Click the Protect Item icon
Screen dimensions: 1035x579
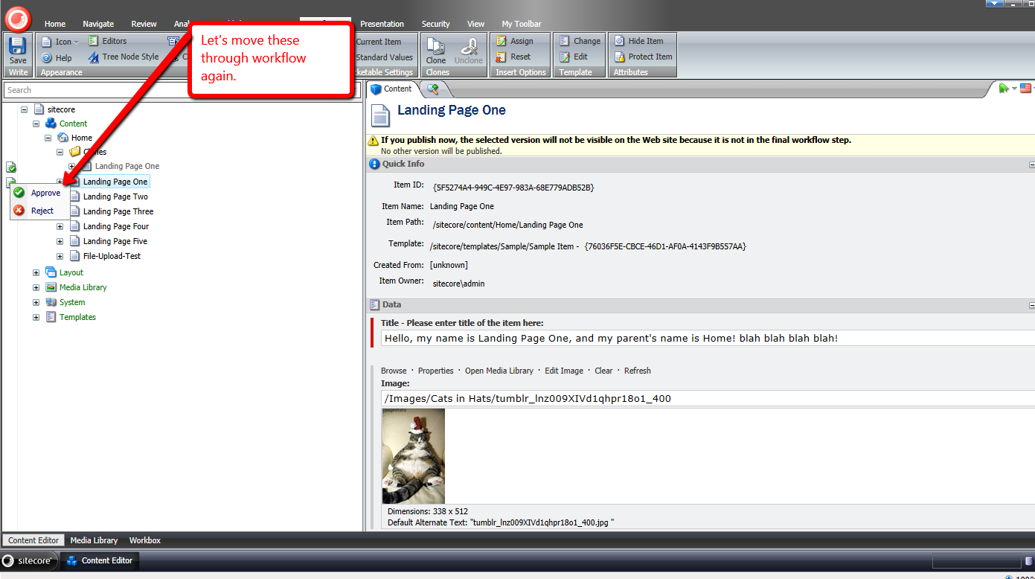coord(620,57)
